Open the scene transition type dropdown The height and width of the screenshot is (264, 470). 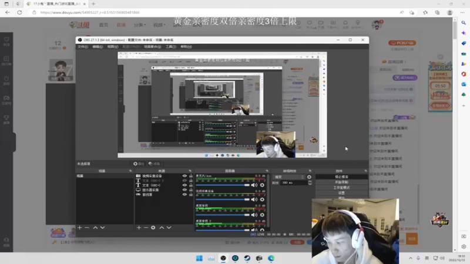[289, 177]
